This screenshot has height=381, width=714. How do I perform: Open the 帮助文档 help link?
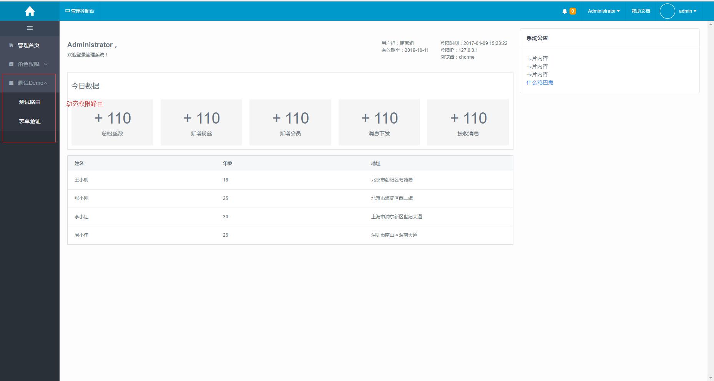coord(641,11)
